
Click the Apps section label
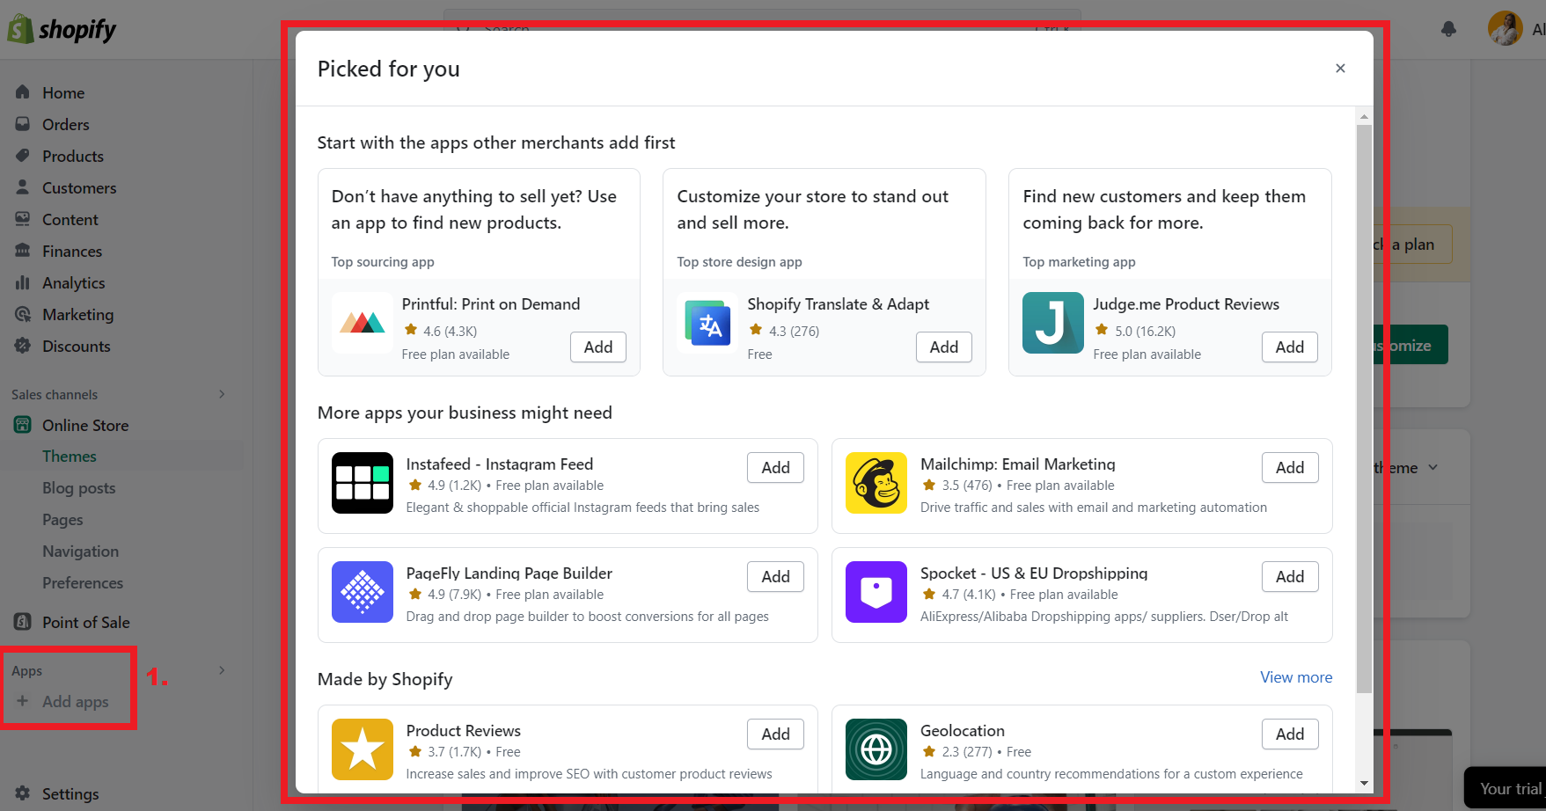(27, 671)
